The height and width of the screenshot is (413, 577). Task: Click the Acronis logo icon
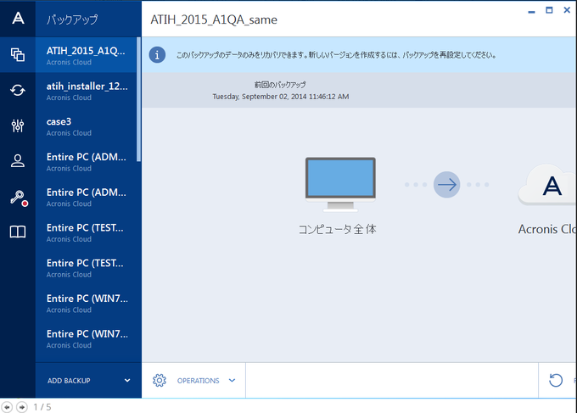18,18
